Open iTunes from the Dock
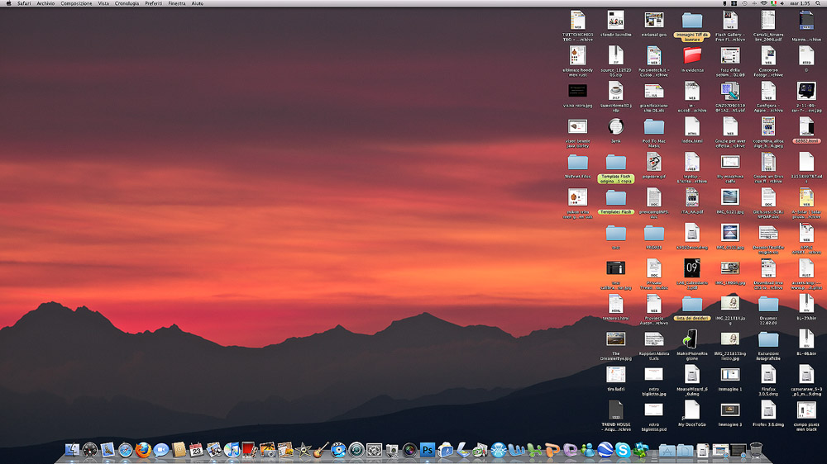The width and height of the screenshot is (827, 464). tap(232, 450)
